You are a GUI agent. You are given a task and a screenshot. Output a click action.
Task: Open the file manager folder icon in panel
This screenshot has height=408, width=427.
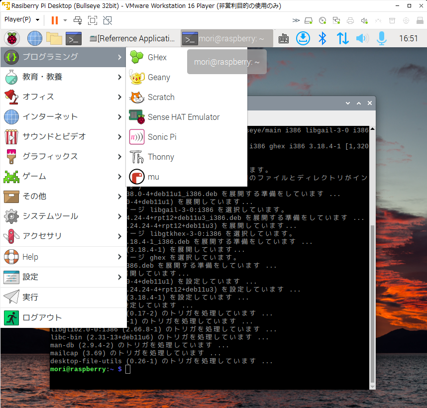pos(54,38)
